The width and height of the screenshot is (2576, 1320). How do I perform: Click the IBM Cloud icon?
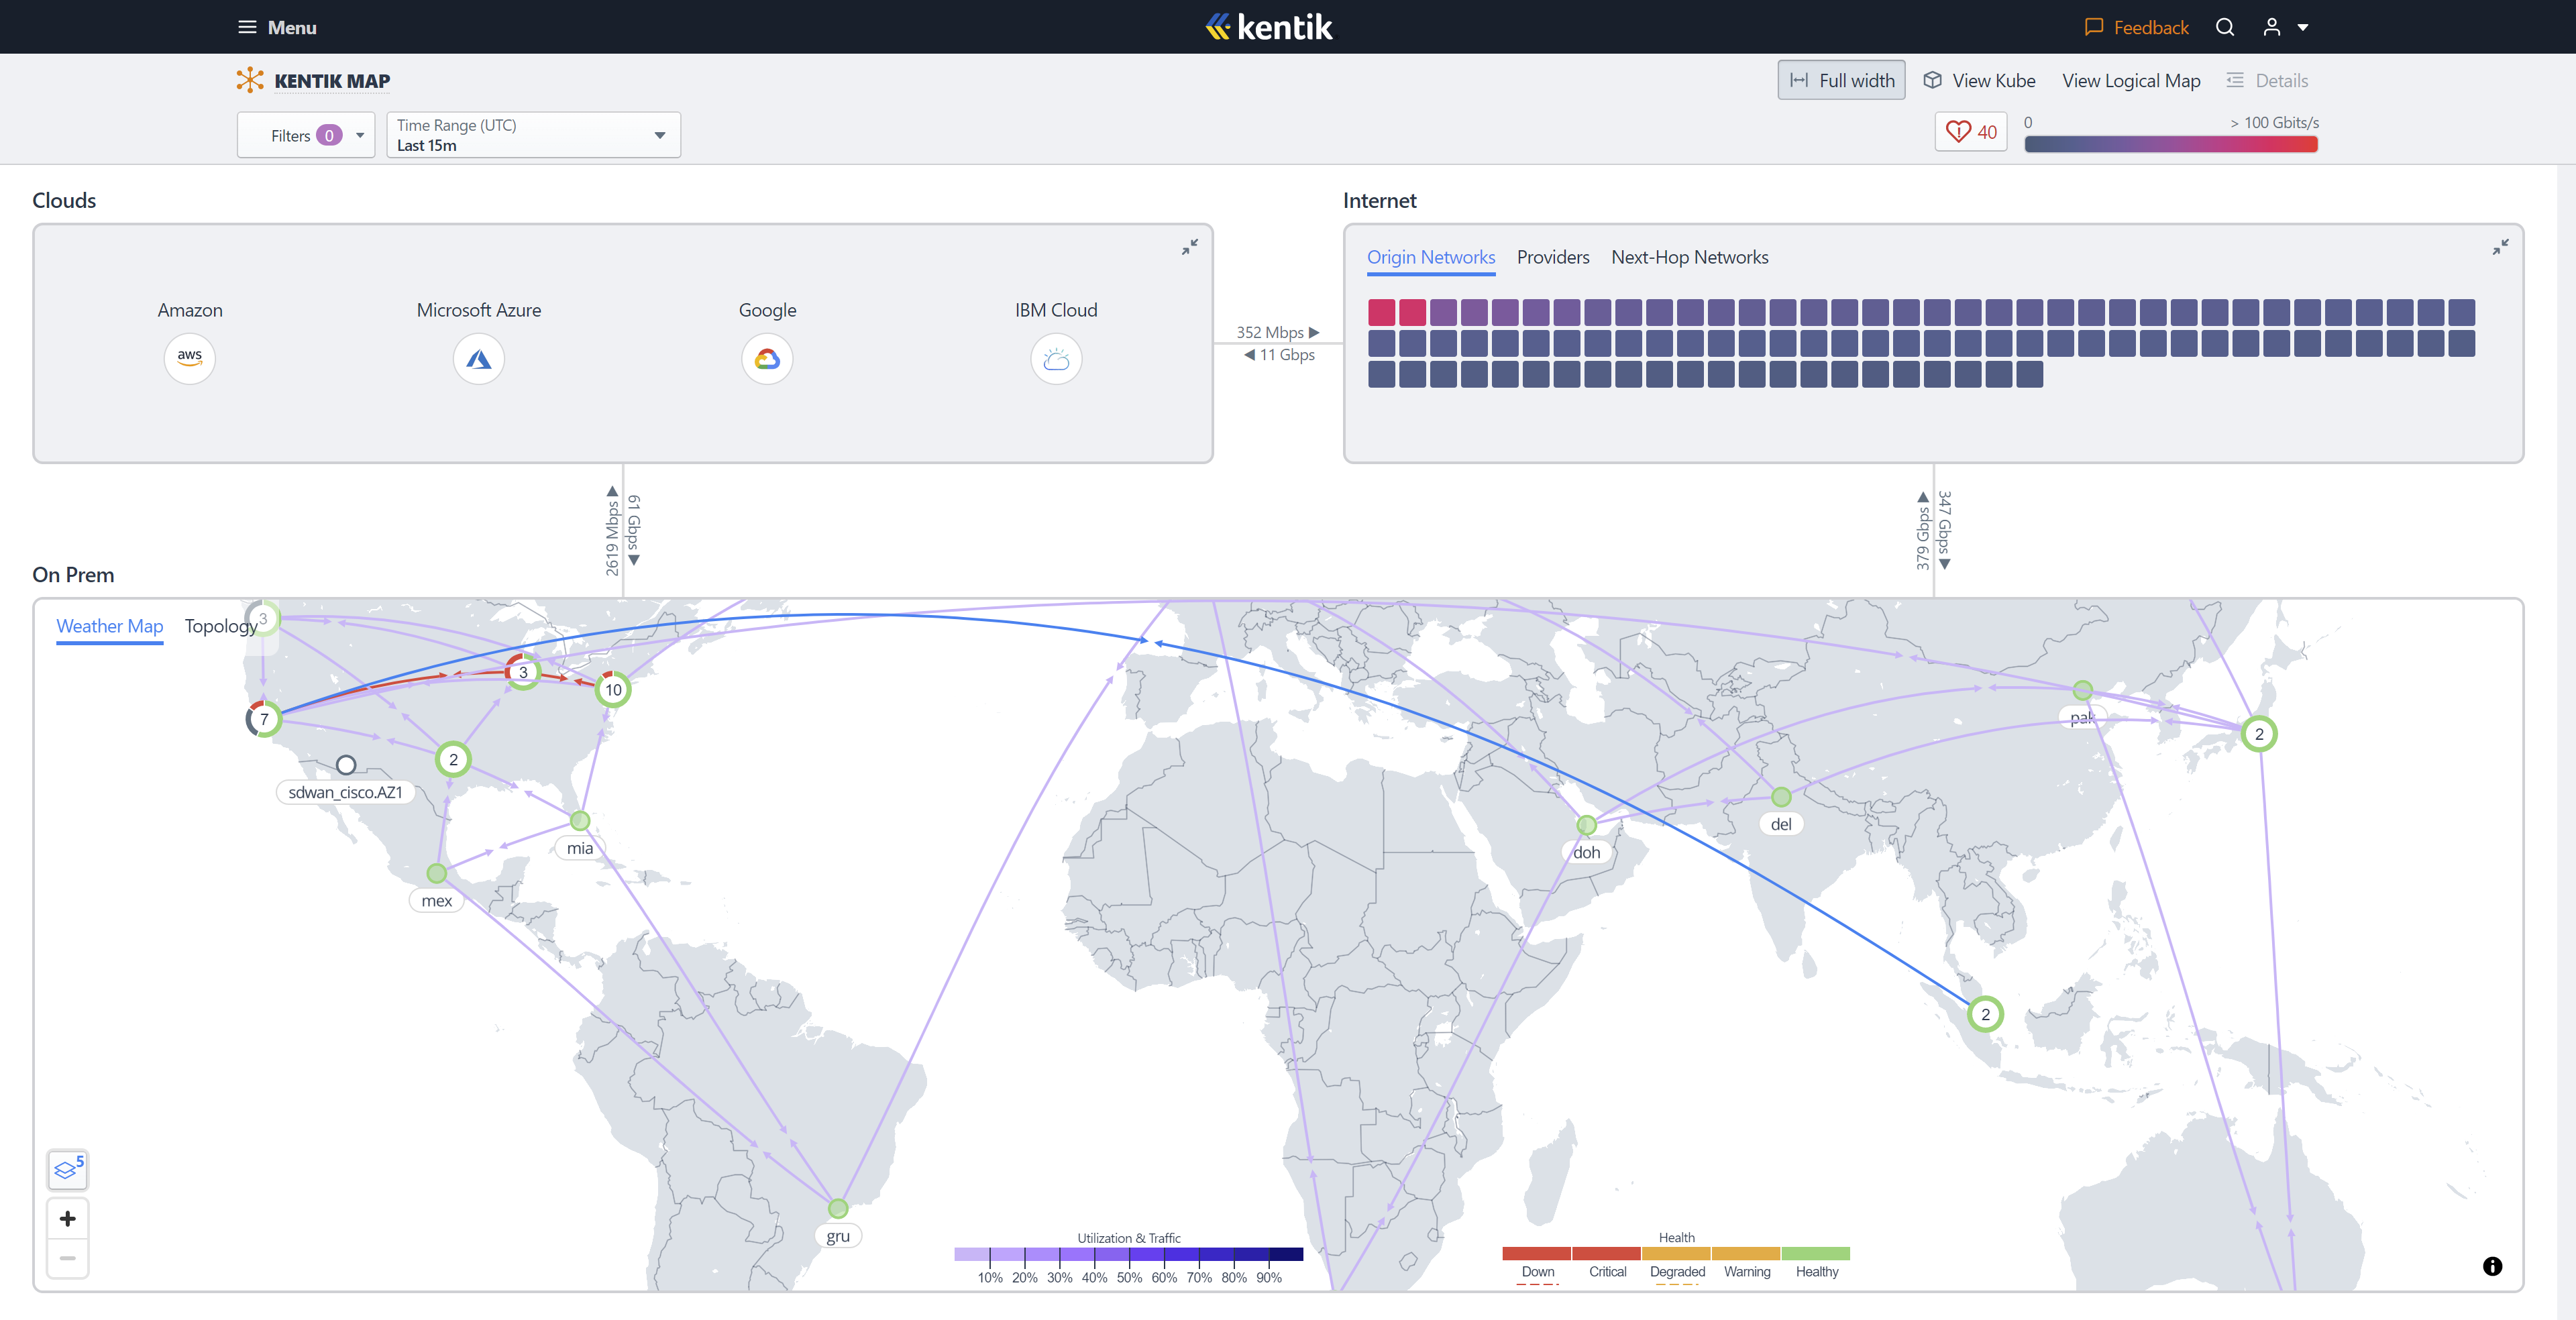click(1056, 359)
